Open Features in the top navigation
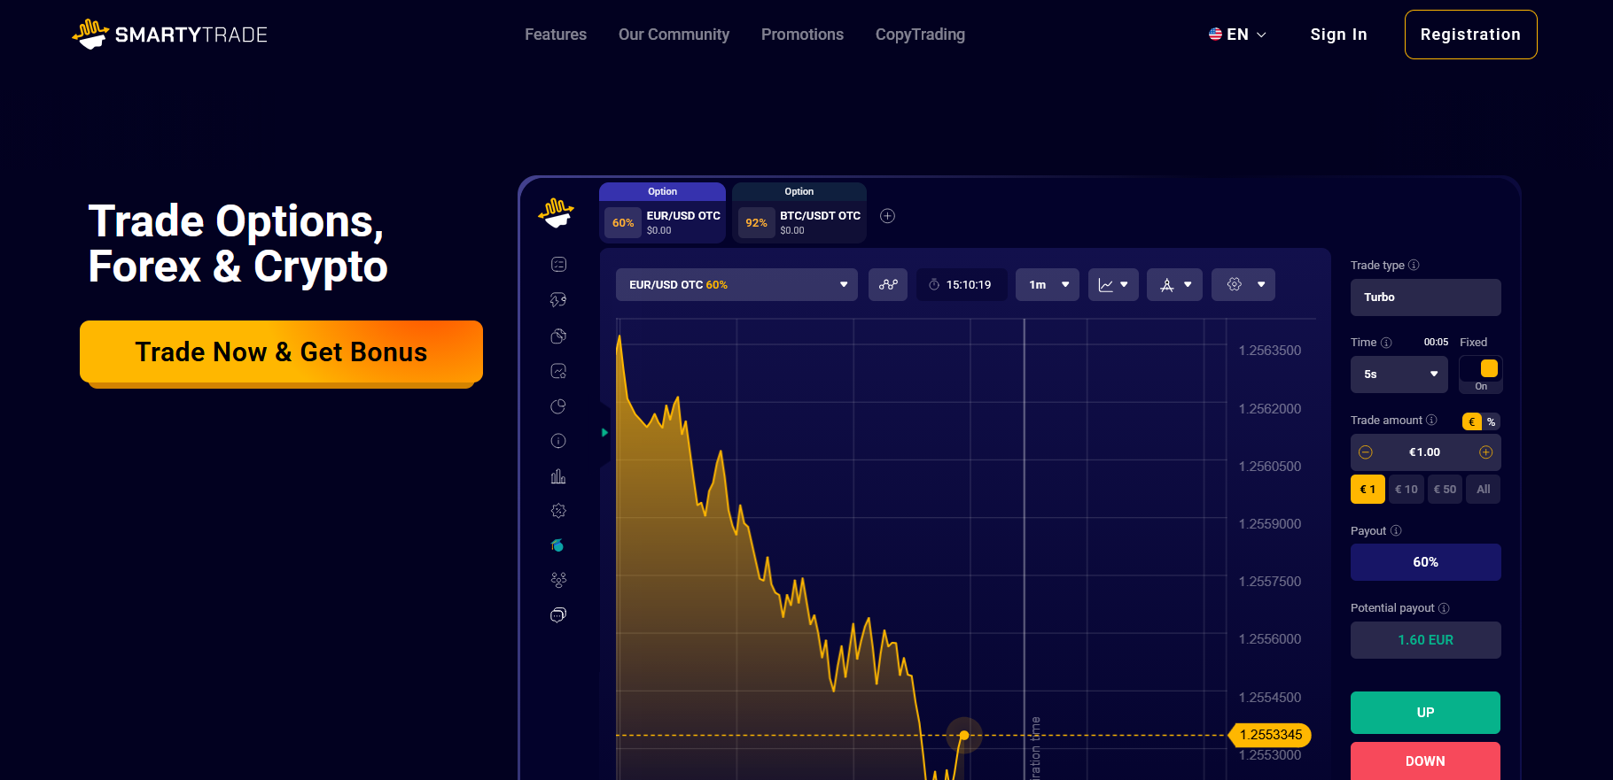Screen dimensions: 1613x780 [556, 35]
